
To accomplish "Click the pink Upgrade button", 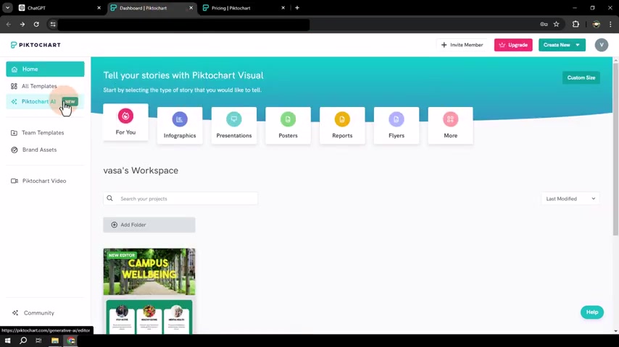I will click(513, 45).
